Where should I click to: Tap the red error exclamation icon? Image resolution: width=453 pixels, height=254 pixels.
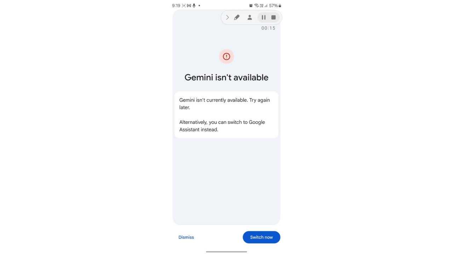coord(226,56)
